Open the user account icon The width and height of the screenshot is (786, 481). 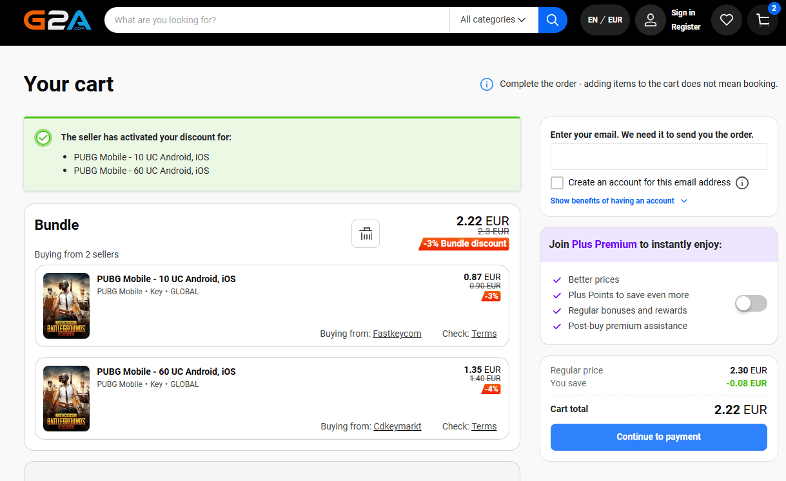(651, 20)
